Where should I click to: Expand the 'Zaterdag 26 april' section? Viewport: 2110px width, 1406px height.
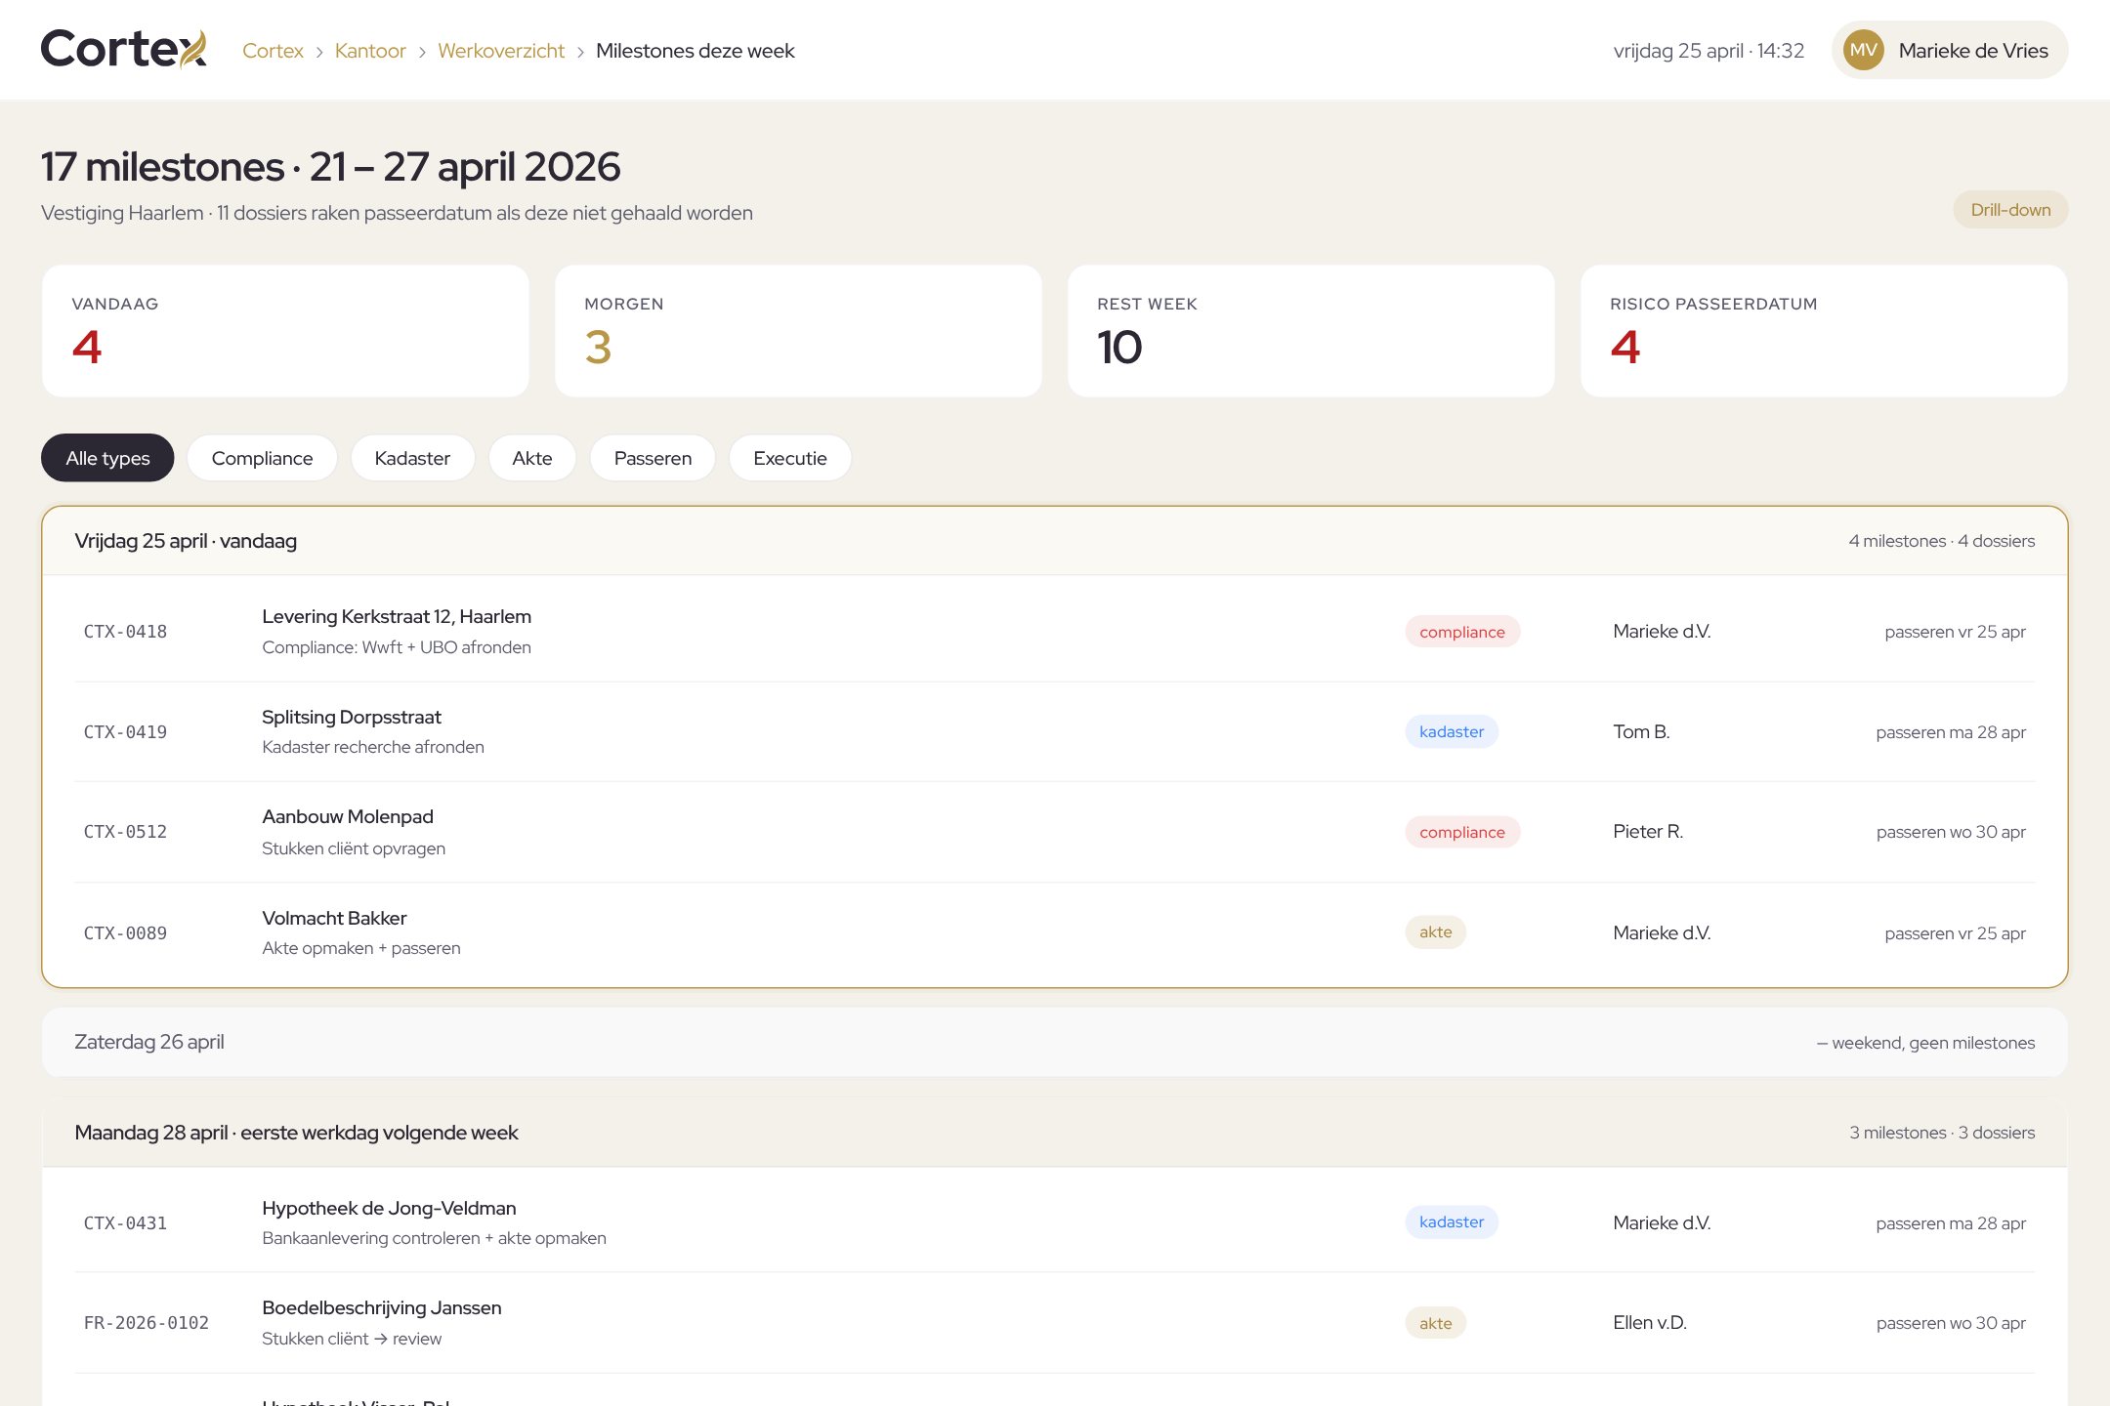pos(1055,1042)
